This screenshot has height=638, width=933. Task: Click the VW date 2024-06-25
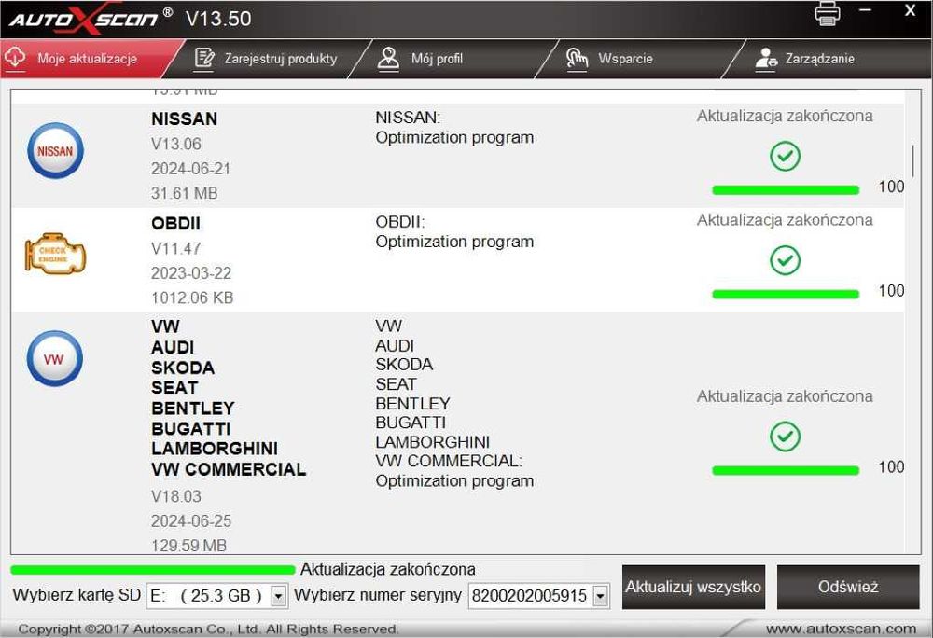coord(191,521)
